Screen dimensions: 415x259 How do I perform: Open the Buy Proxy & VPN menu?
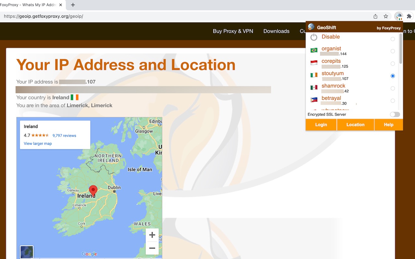tap(233, 31)
